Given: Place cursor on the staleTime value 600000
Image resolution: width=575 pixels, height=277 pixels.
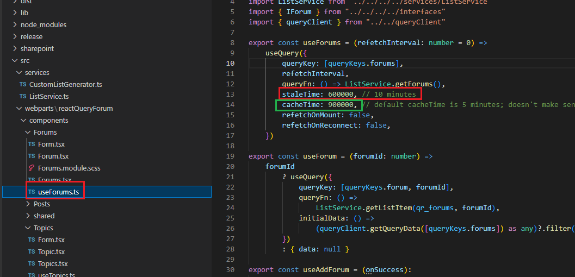Looking at the screenshot, I should point(342,94).
